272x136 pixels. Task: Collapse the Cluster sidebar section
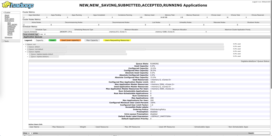[x=7, y=12]
